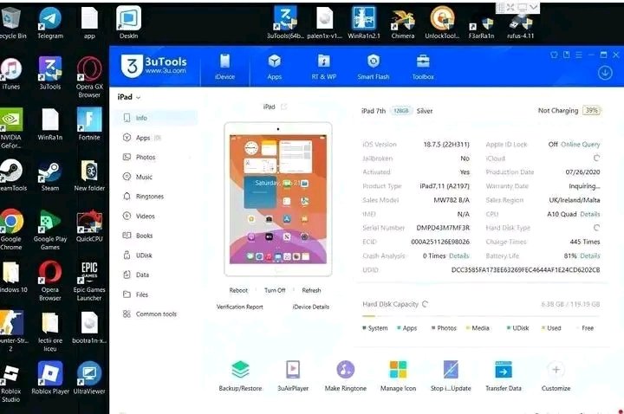Image resolution: width=624 pixels, height=414 pixels.
Task: Open Common tools in the sidebar
Action: click(155, 314)
